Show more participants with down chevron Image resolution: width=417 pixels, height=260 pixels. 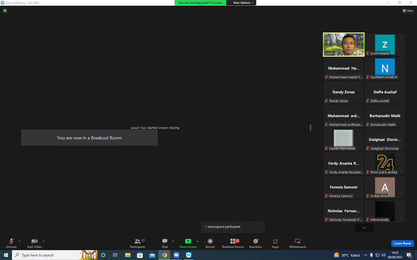pos(364,227)
